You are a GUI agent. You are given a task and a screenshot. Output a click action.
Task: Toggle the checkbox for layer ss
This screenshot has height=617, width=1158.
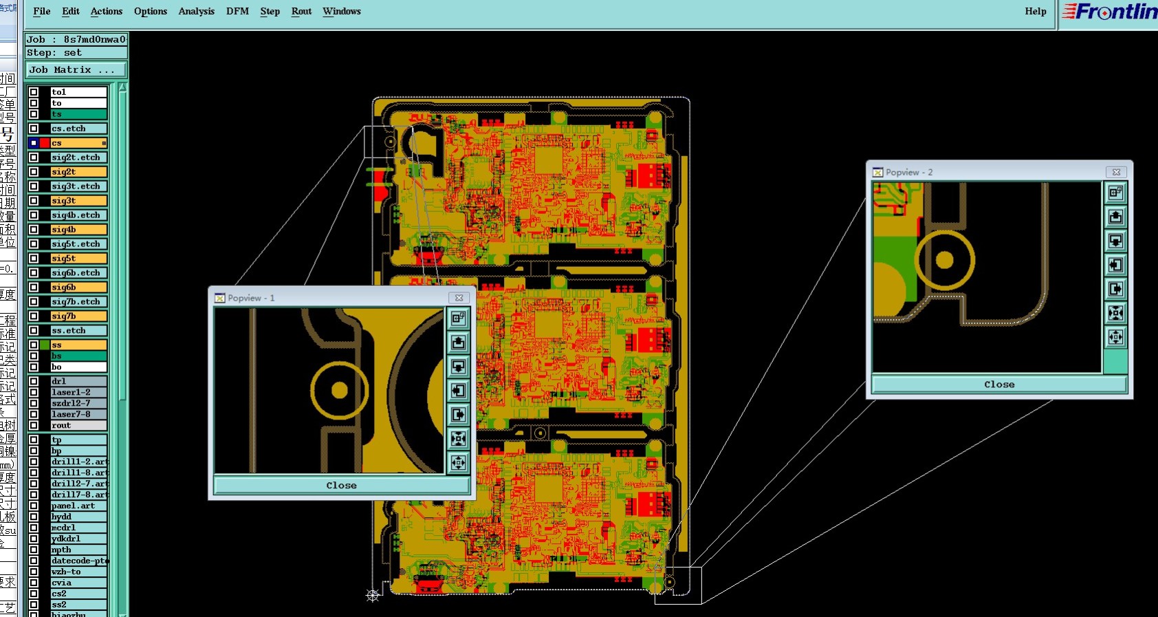point(34,345)
